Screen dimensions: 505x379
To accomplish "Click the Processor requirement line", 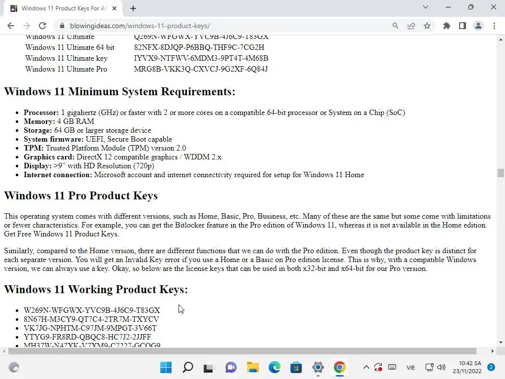I will (215, 113).
